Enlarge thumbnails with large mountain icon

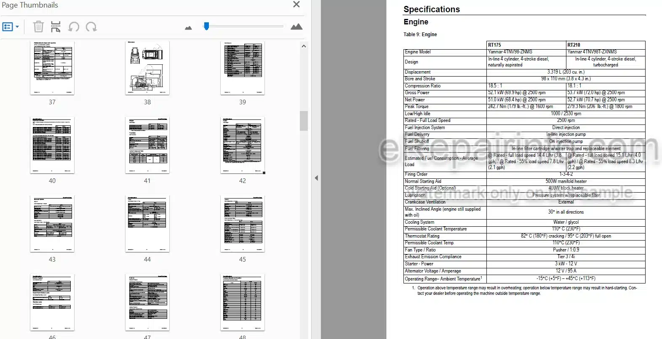click(x=296, y=26)
